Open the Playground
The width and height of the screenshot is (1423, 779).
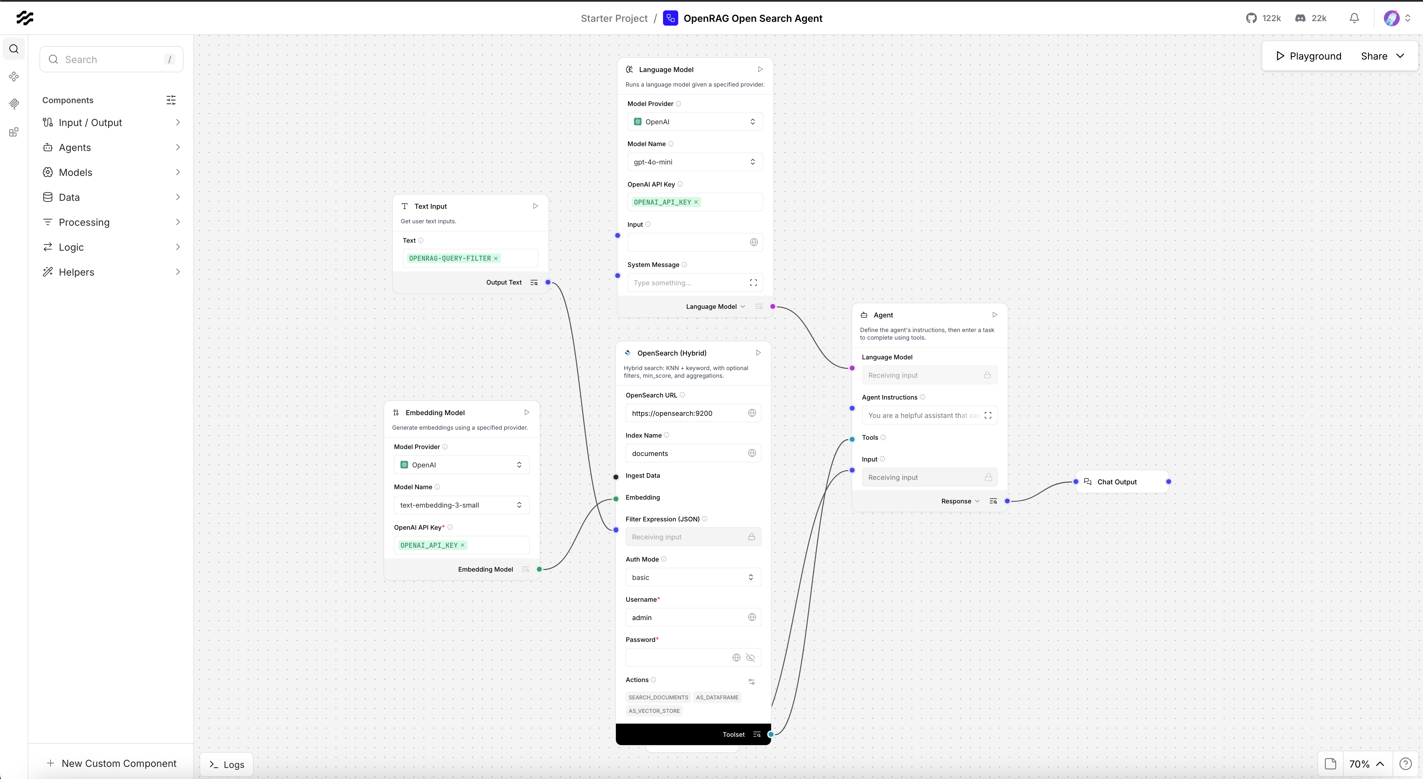point(1308,56)
